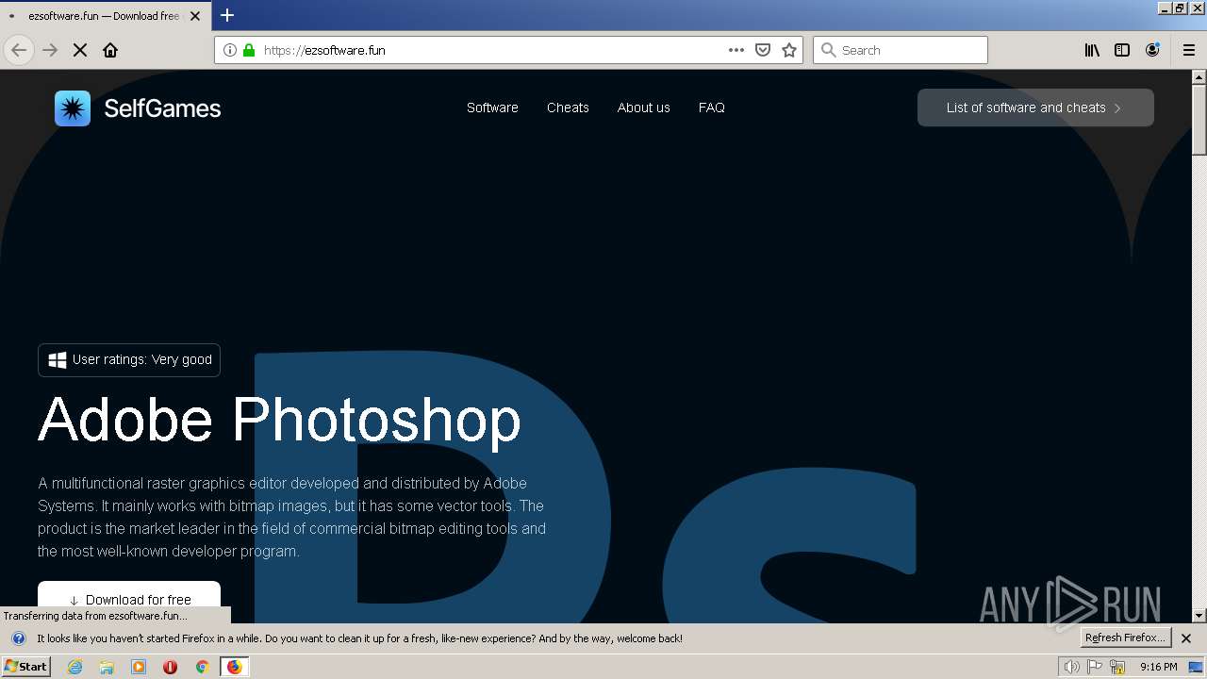Click the green padlock security icon
The image size is (1207, 679).
coord(249,50)
